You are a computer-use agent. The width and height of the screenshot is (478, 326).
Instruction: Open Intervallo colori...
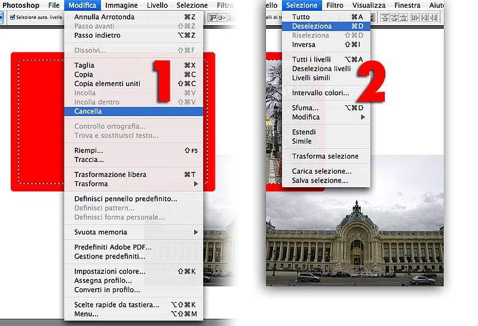click(326, 93)
